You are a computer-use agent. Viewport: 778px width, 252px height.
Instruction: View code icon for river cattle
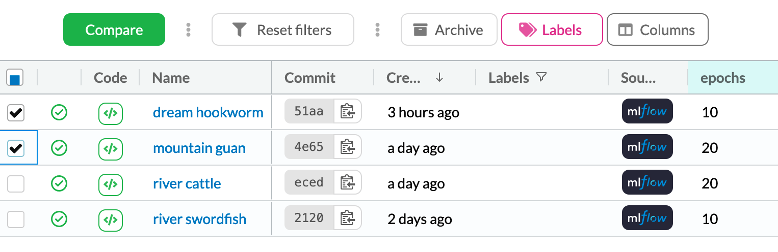[111, 183]
